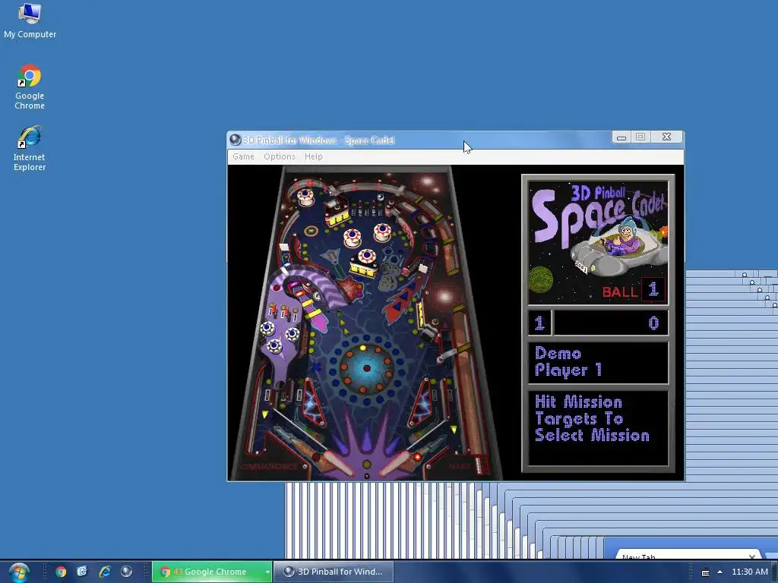Click the Demo Player 1 text panel
The width and height of the screenshot is (778, 583).
tap(598, 362)
